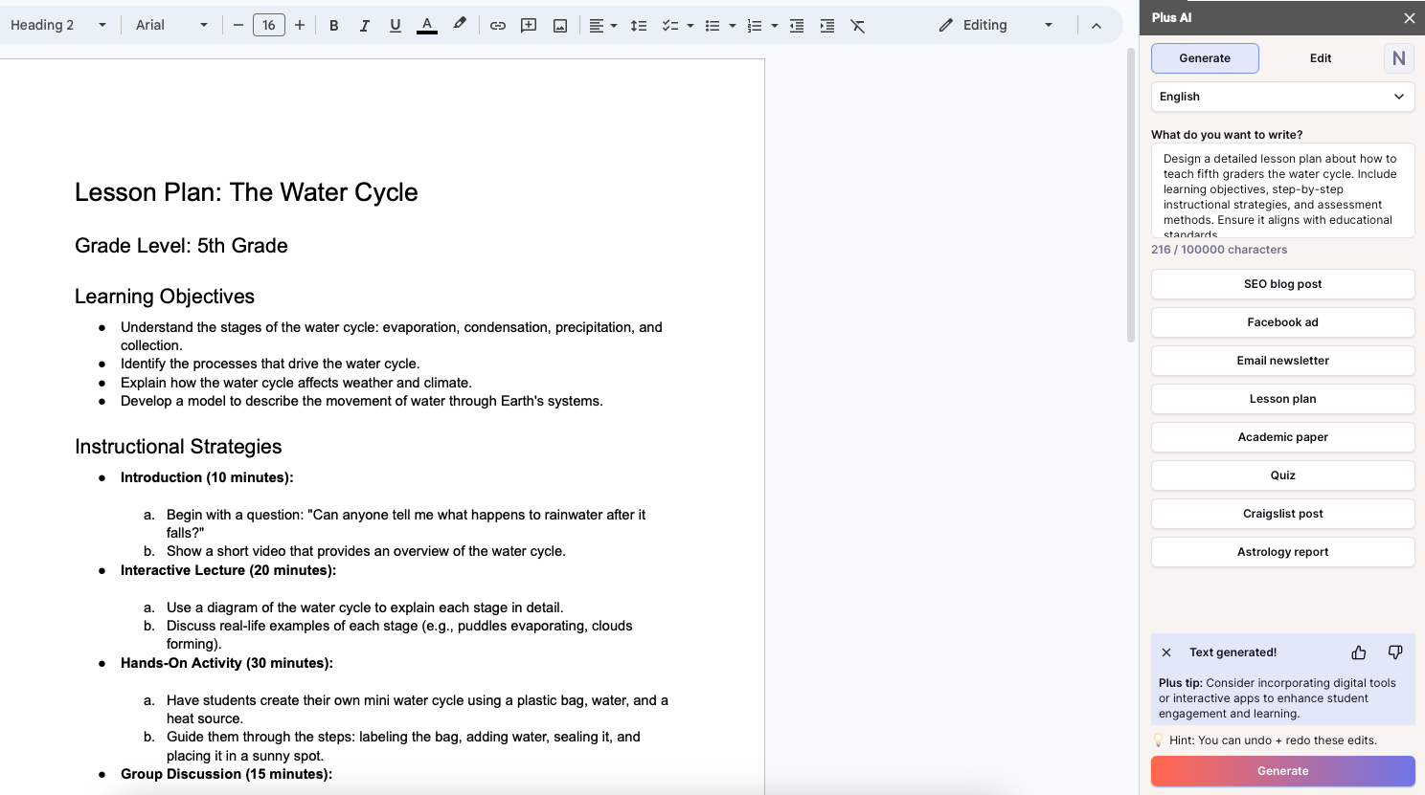This screenshot has height=795, width=1425.
Task: Click the Learning Objectives heading
Action: [165, 297]
